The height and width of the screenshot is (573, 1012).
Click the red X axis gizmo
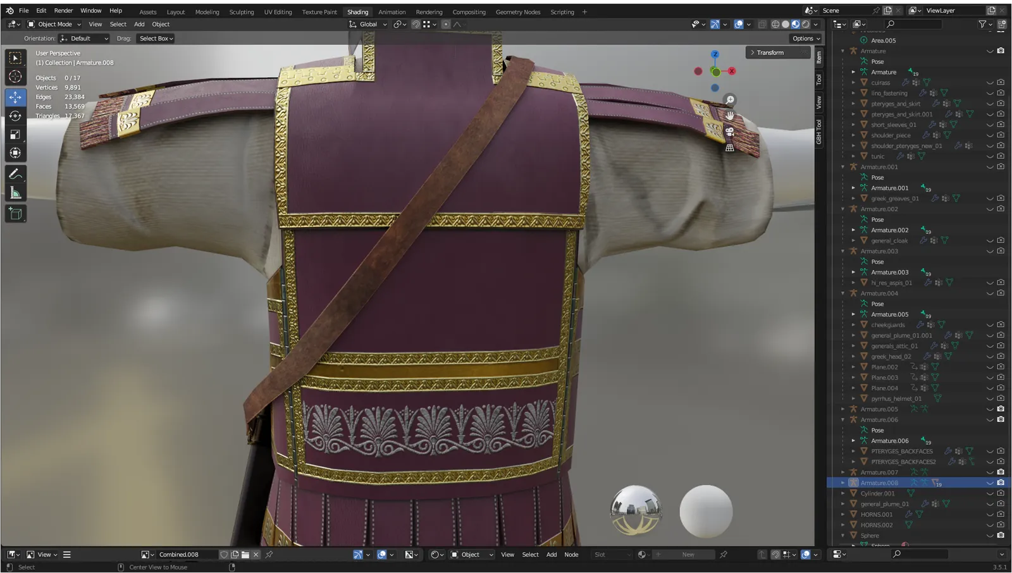click(x=732, y=71)
